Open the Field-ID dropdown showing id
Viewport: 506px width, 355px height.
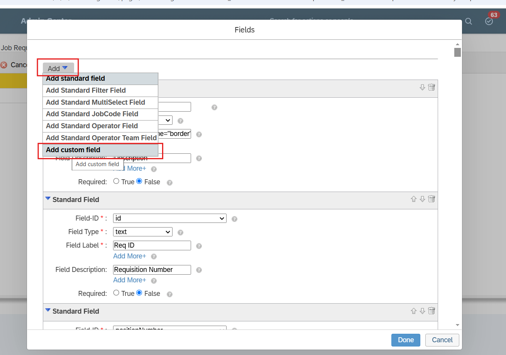coord(169,218)
